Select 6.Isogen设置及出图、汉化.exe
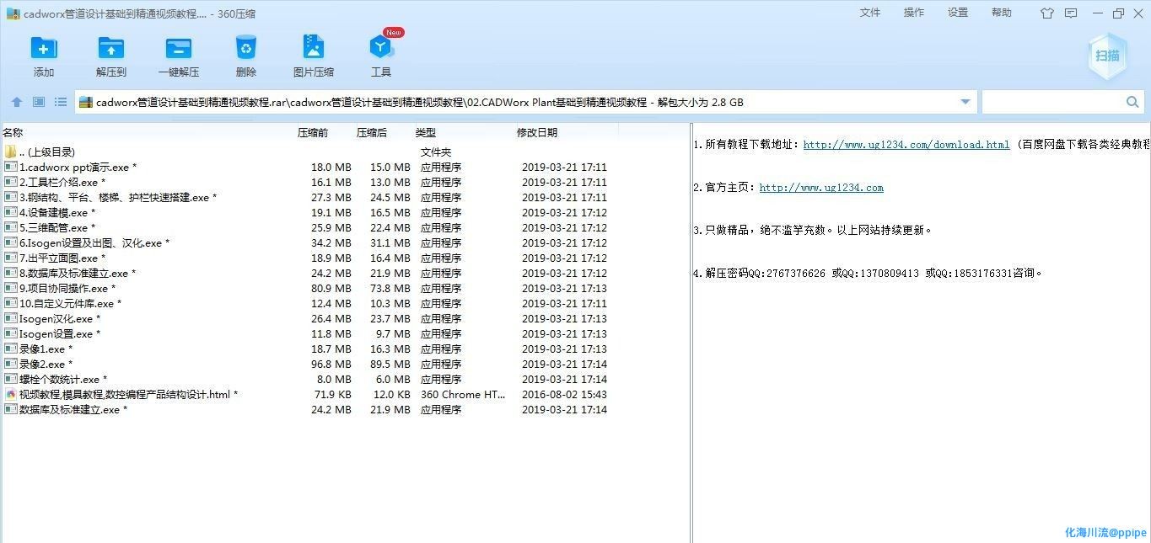This screenshot has height=543, width=1151. (94, 243)
